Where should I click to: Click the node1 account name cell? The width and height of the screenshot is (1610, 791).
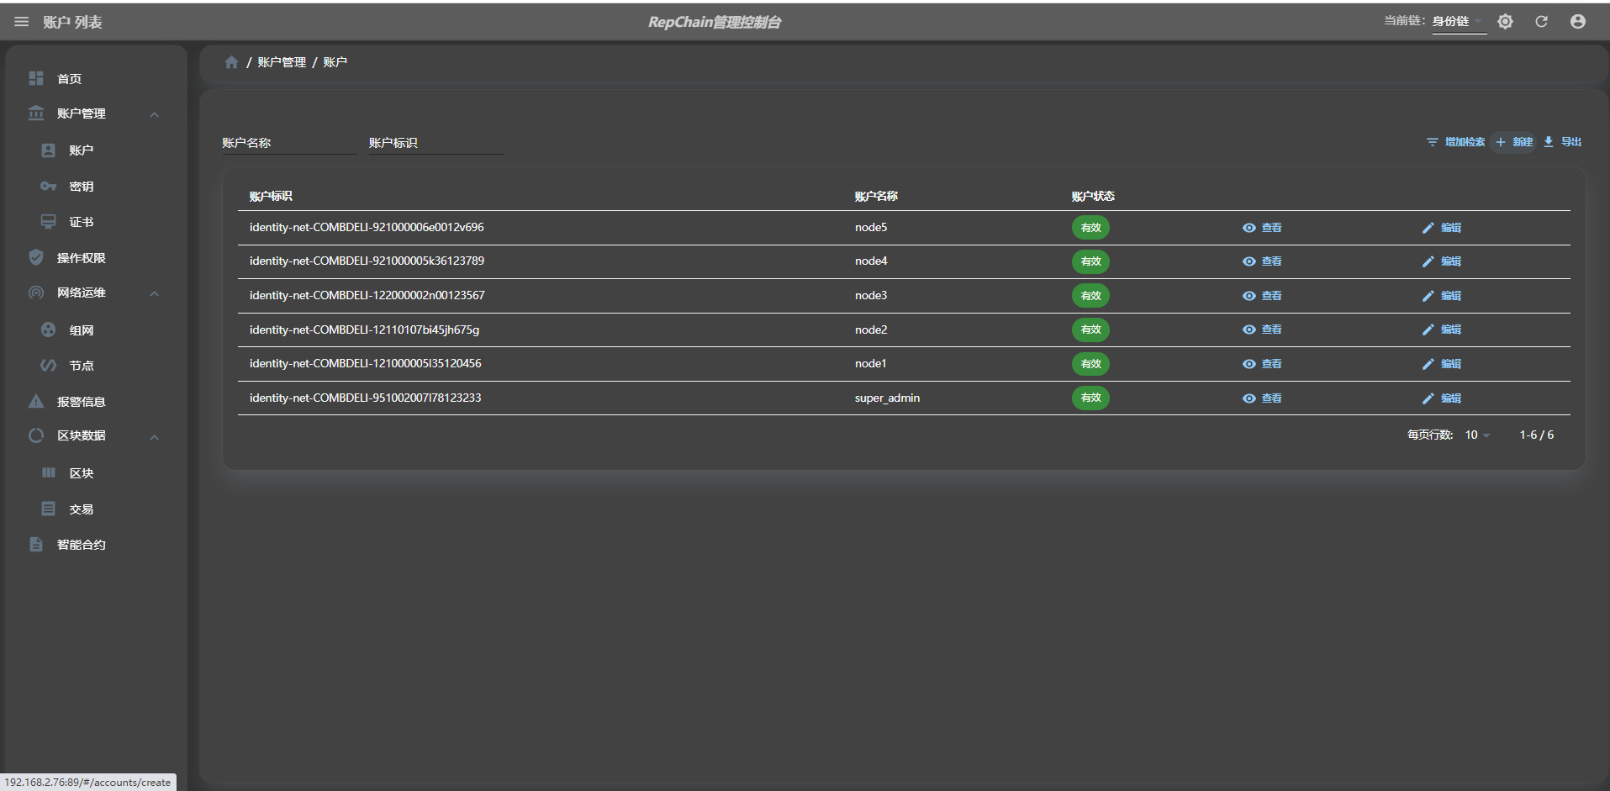pyautogui.click(x=871, y=364)
